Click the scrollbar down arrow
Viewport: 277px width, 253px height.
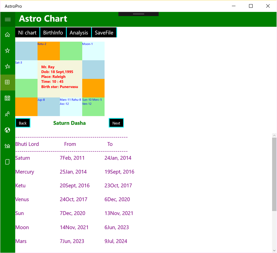click(274, 250)
